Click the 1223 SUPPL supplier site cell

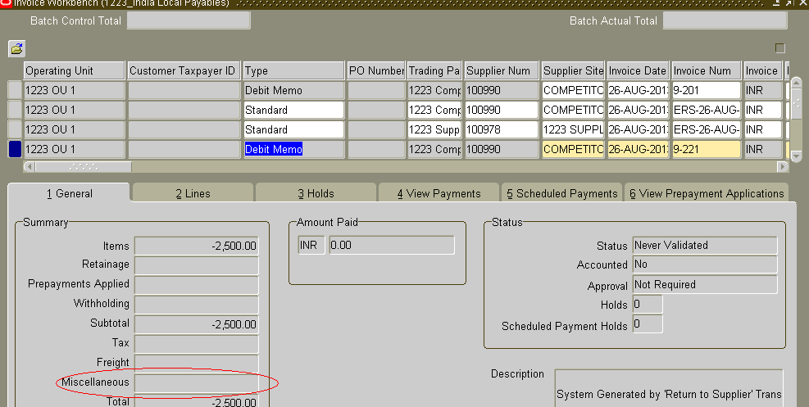pos(573,129)
